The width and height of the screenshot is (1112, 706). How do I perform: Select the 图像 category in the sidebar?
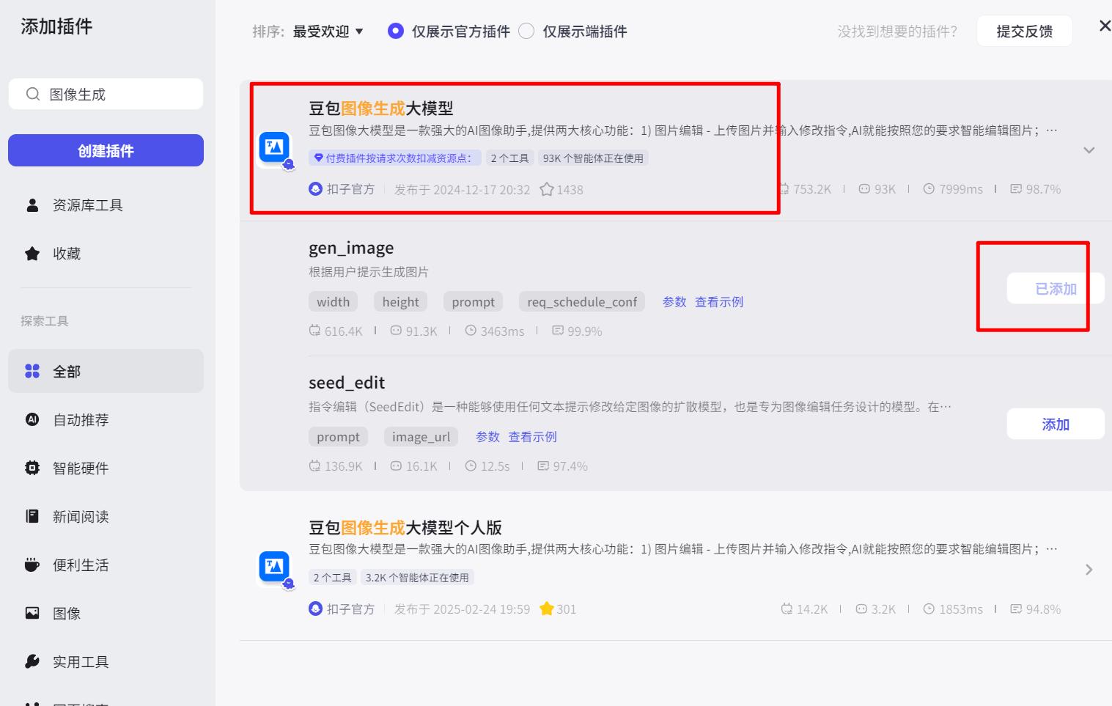click(32, 614)
